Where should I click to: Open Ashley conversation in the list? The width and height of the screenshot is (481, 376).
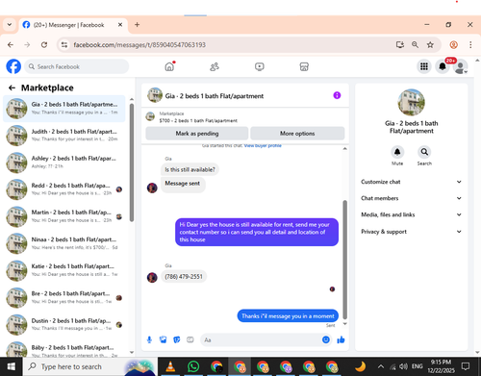(63, 163)
